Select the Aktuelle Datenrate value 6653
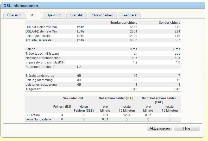Screen dimensions: 208x141 tap(134, 40)
